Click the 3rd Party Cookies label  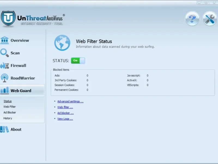click(66, 80)
